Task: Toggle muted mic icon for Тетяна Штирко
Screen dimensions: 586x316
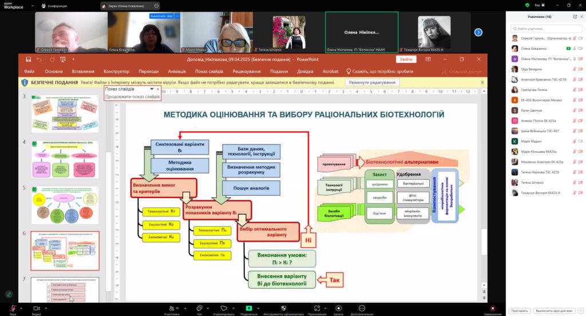Action: 575,183
